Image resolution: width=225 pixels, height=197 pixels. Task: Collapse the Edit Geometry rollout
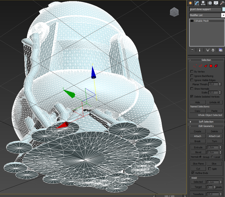206,126
